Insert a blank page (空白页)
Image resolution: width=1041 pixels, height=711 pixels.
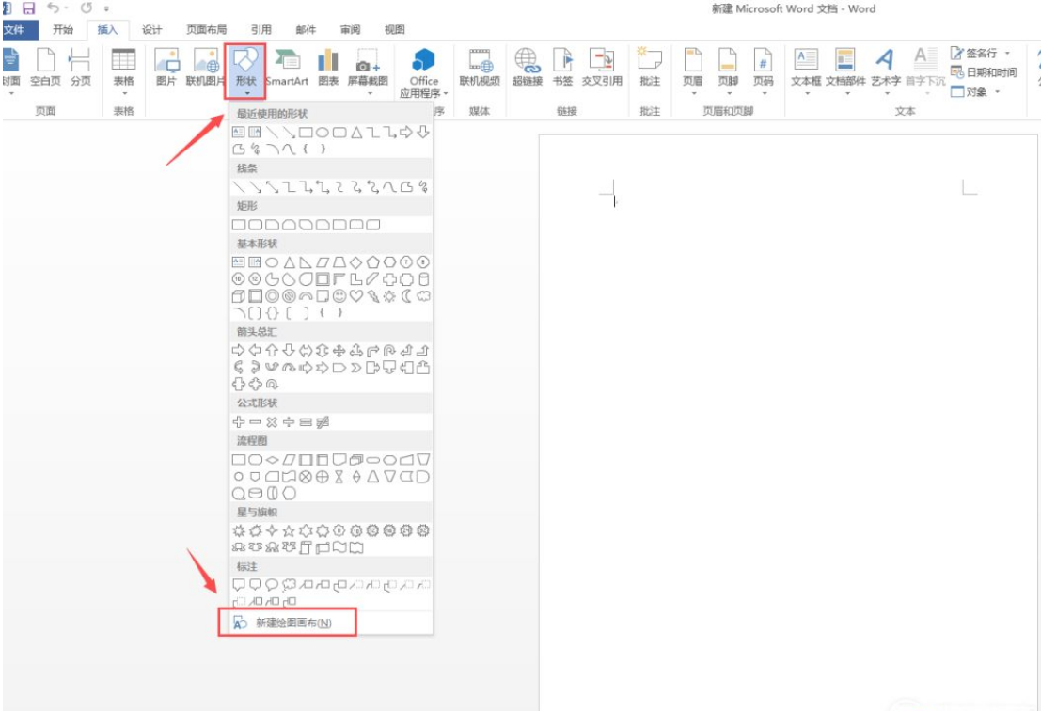[45, 69]
